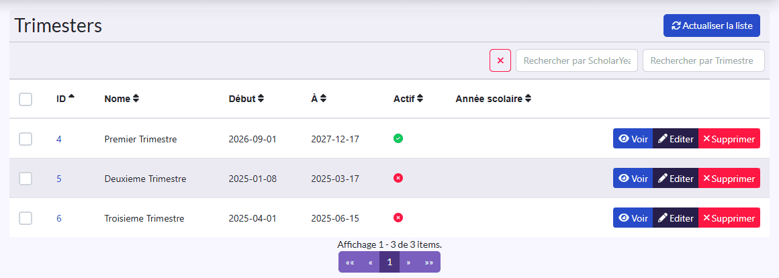The image size is (779, 278).
Task: Check the box for Troisieme Trimestre row
Action: (26, 218)
